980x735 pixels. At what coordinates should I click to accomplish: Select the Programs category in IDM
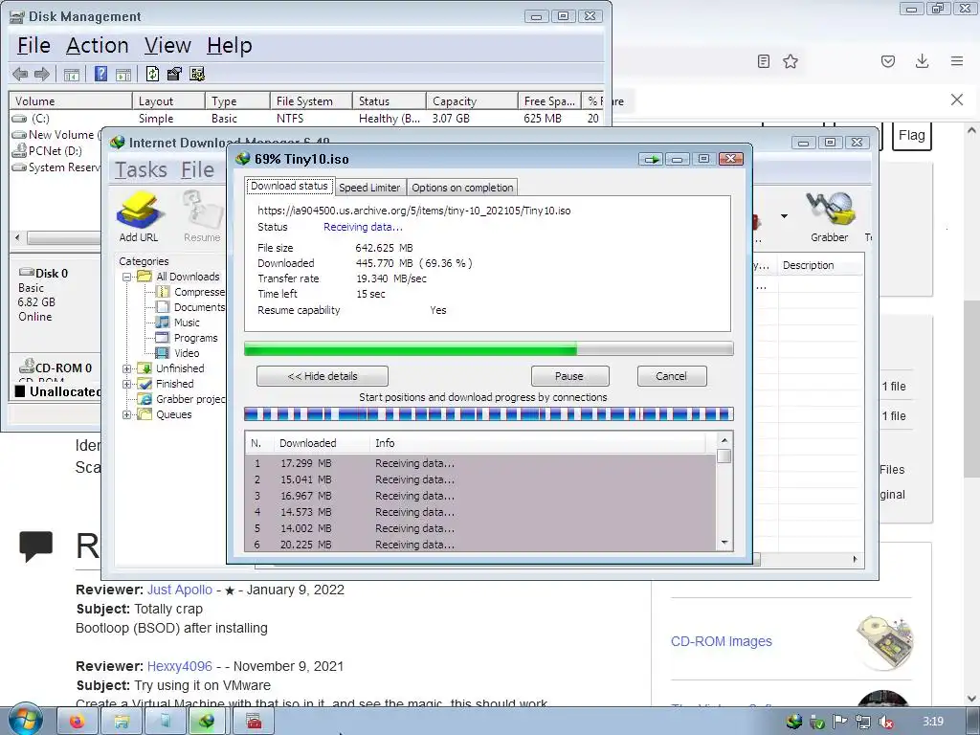195,338
